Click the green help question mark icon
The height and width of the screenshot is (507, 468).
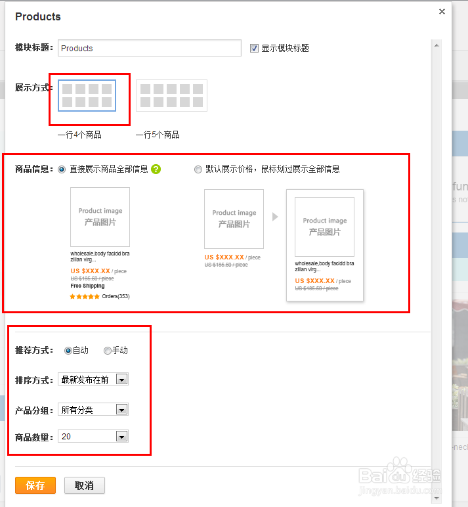click(156, 169)
